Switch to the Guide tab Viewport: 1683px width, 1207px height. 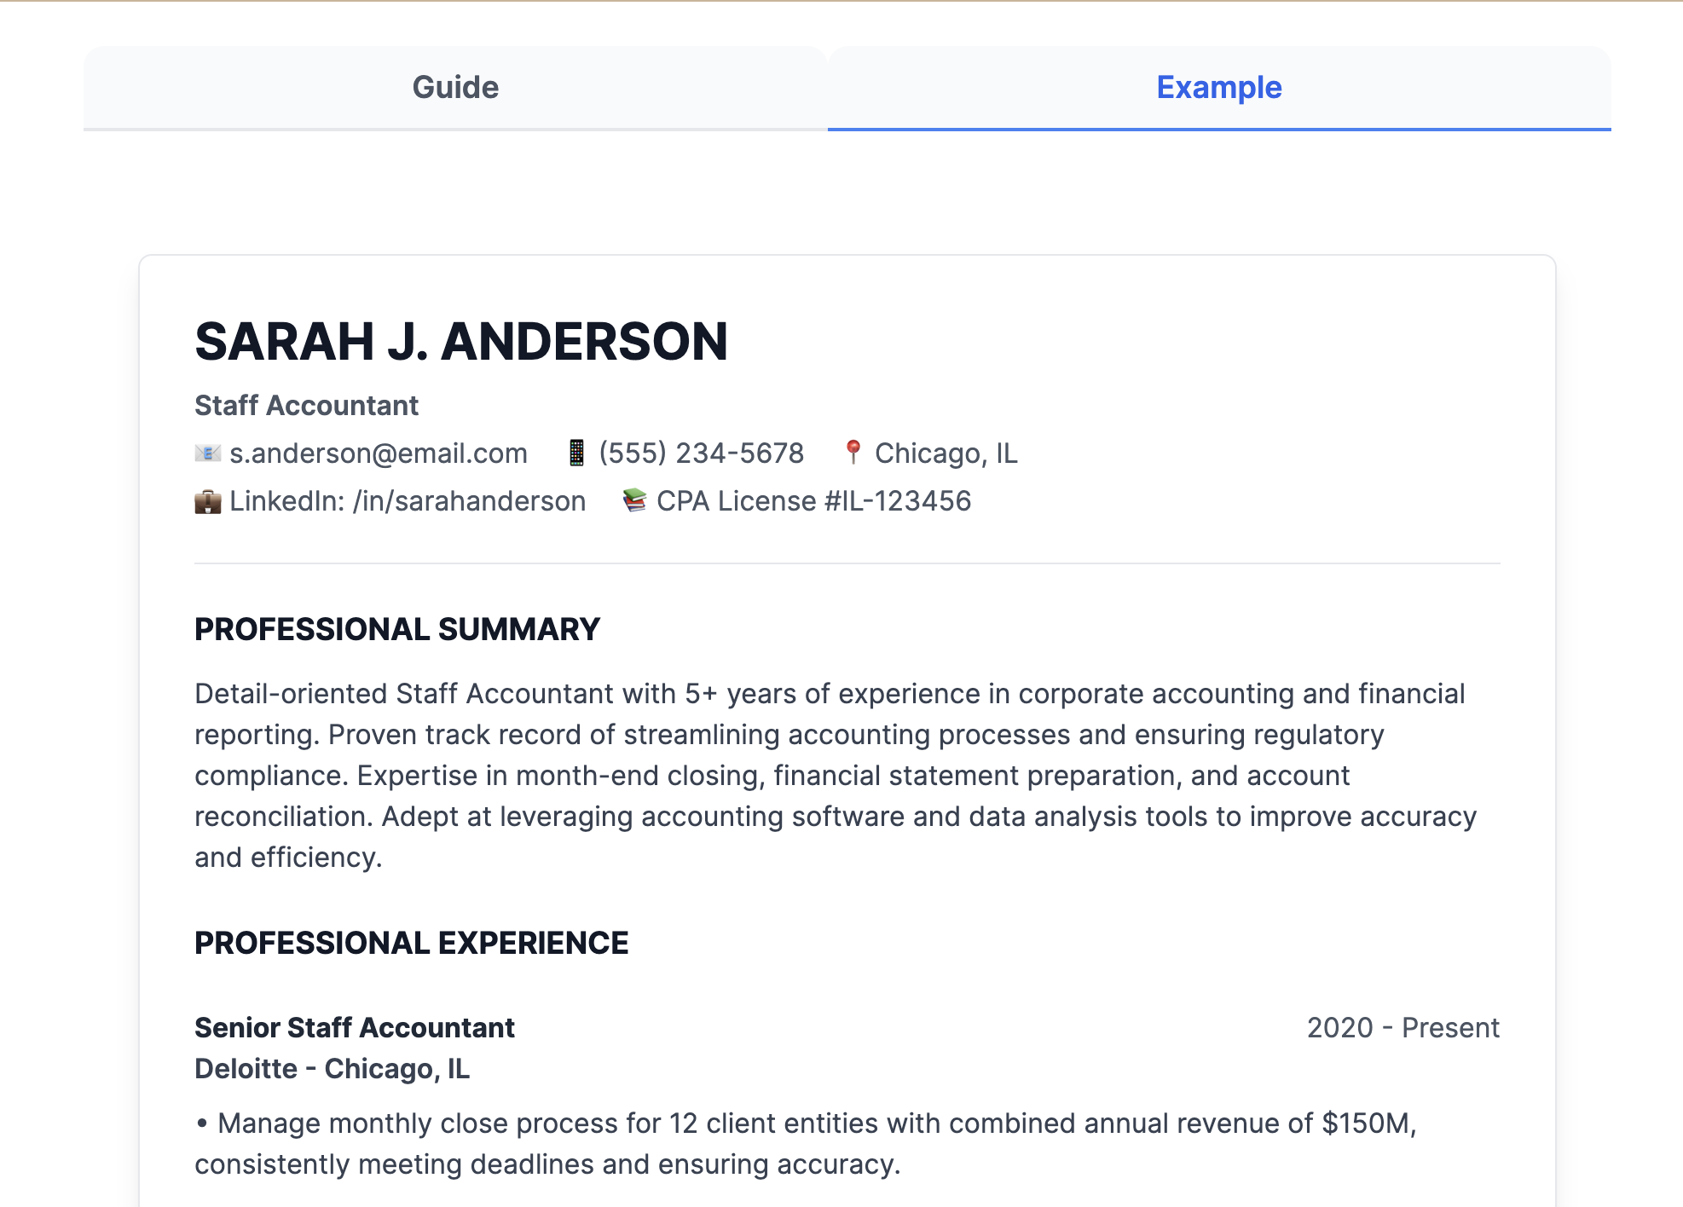click(x=455, y=88)
